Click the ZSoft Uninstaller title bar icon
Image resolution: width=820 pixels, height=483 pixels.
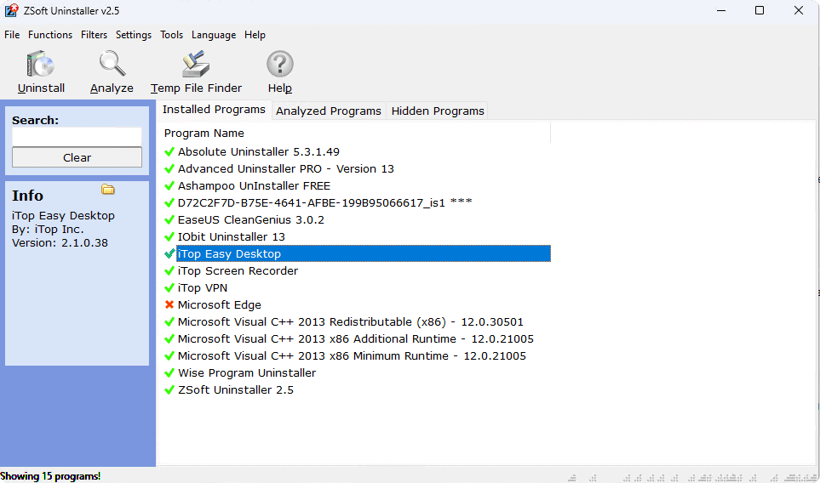click(x=12, y=10)
